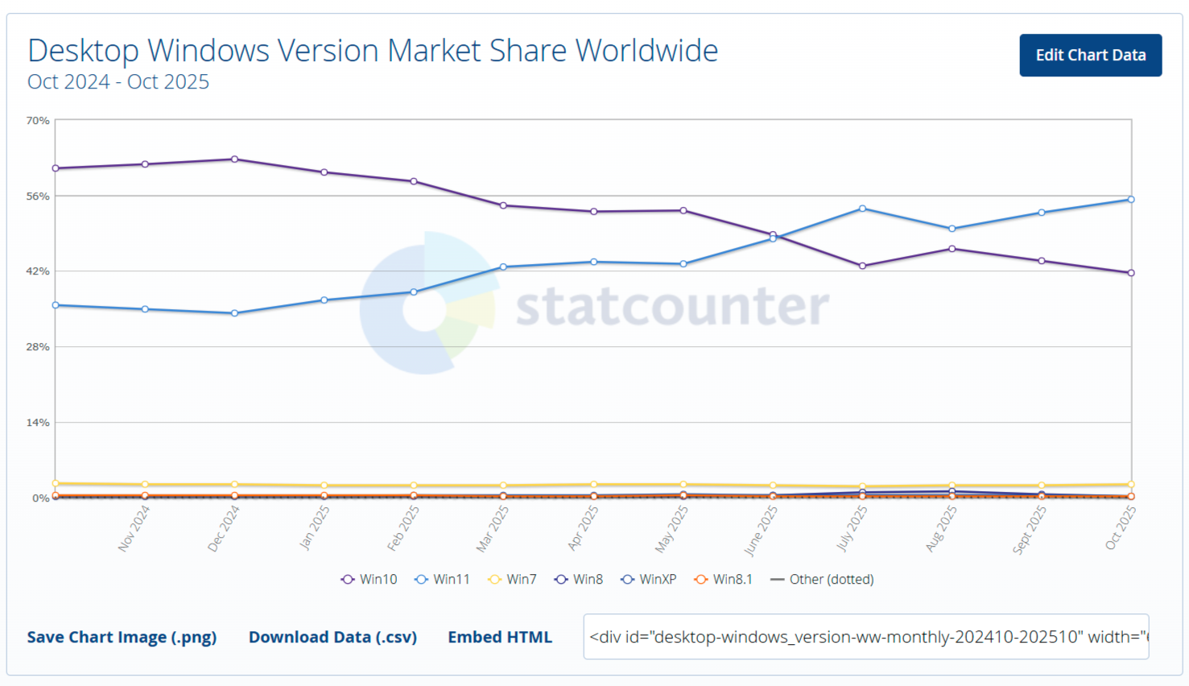The image size is (1189, 686).
Task: Click the Edit Chart Data button
Action: point(1090,56)
